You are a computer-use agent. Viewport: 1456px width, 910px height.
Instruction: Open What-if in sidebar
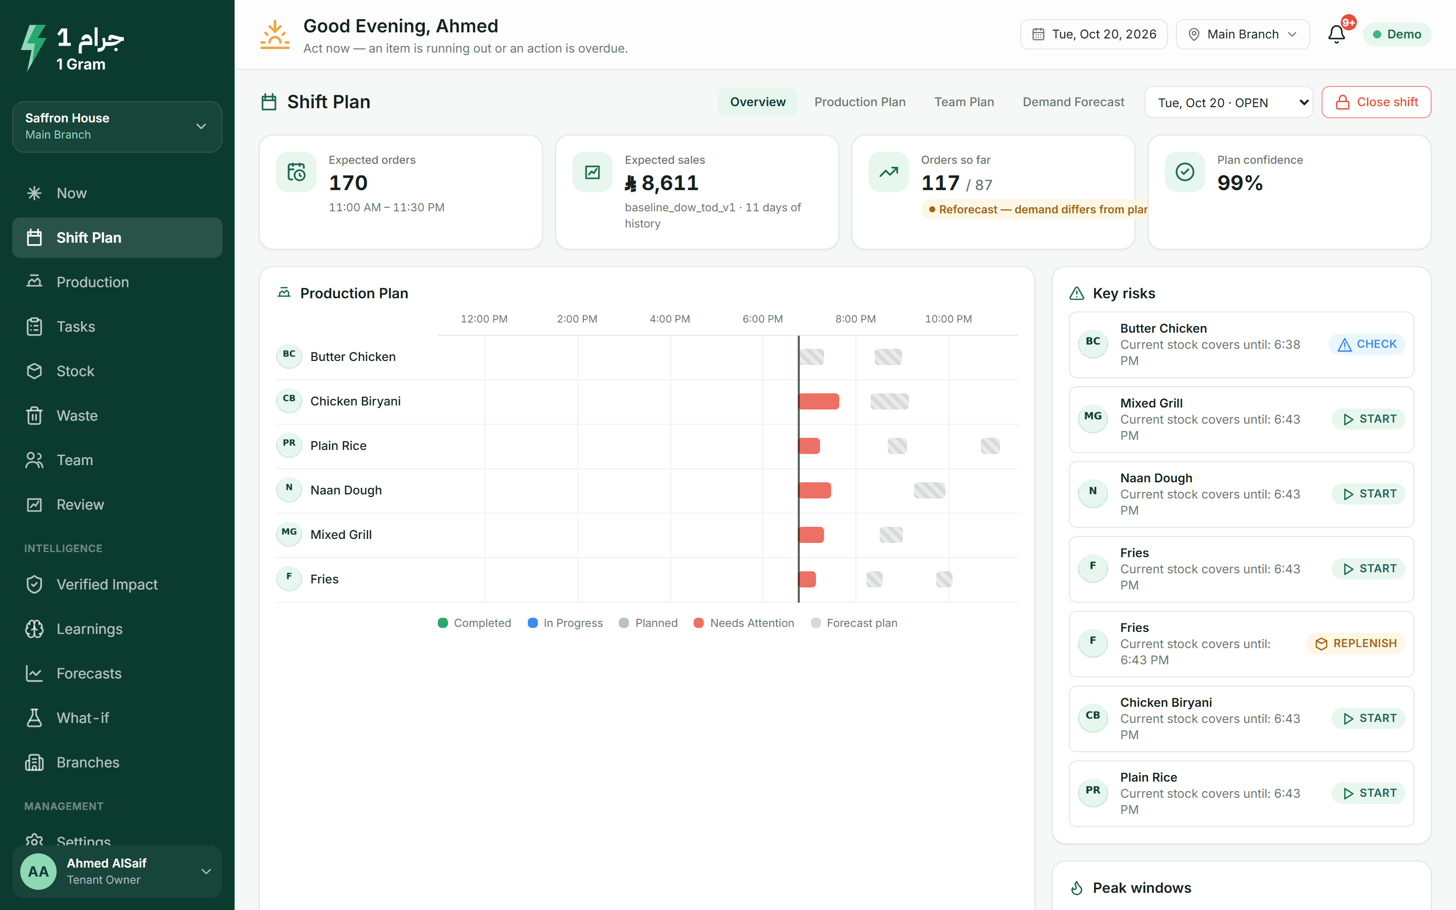(117, 718)
